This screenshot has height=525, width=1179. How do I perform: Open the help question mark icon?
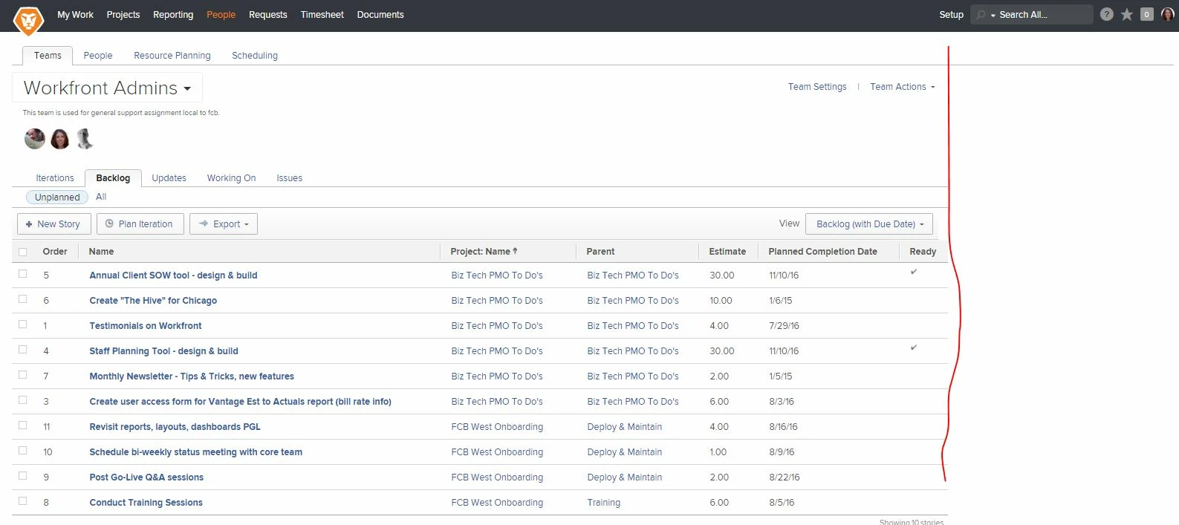coord(1107,14)
